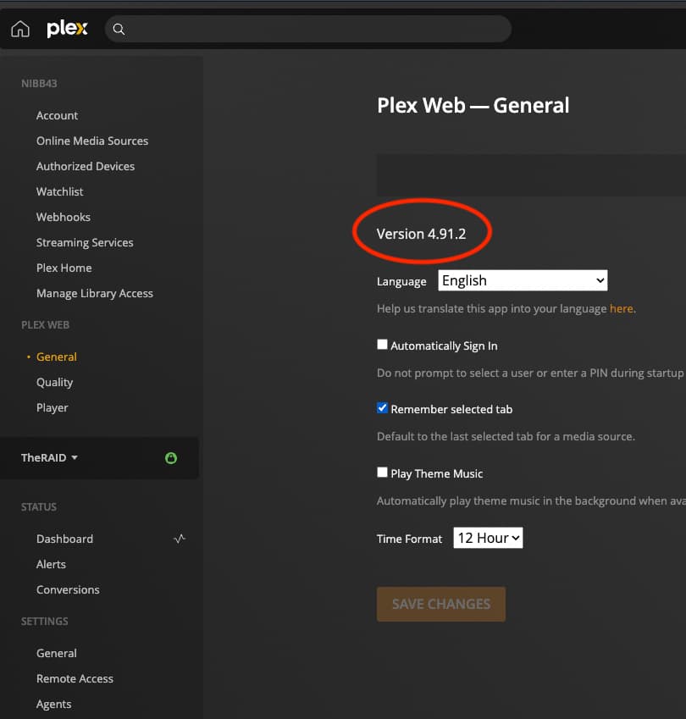Viewport: 686px width, 719px height.
Task: Click the search magnifier icon
Action: click(x=119, y=30)
